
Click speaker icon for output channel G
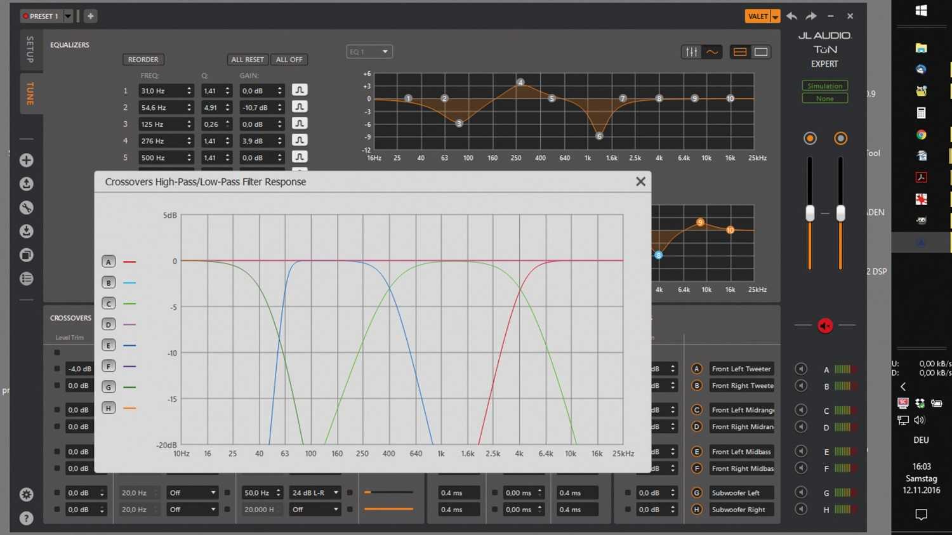coord(801,492)
